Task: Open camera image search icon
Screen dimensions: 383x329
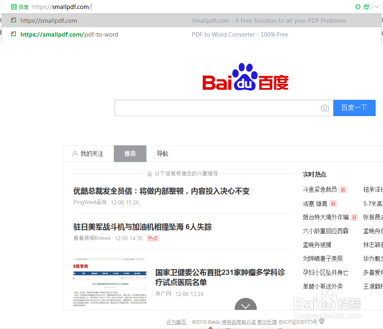Action: tap(325, 108)
